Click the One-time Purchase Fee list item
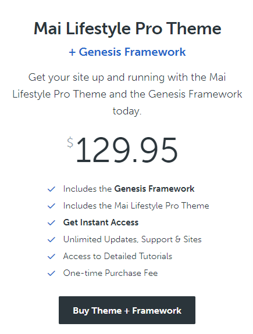Screen dimensions: 253x334 111,273
